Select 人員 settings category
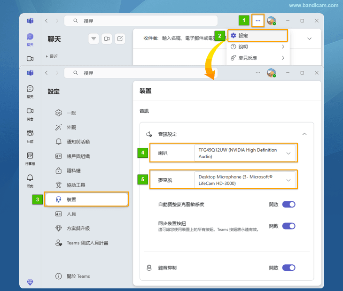This screenshot has height=291, width=343. click(86, 214)
